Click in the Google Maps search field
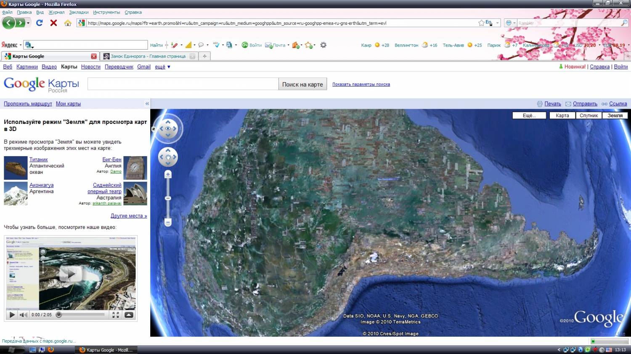Screen dimensions: 631x354 [183, 84]
